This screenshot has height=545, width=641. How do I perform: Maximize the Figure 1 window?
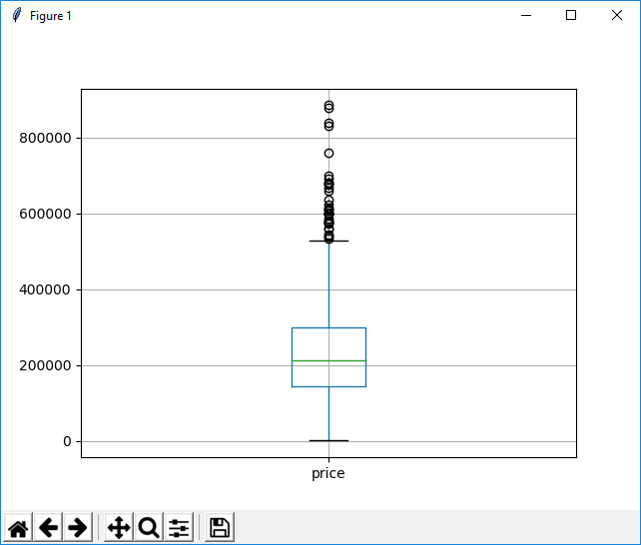[x=571, y=16]
